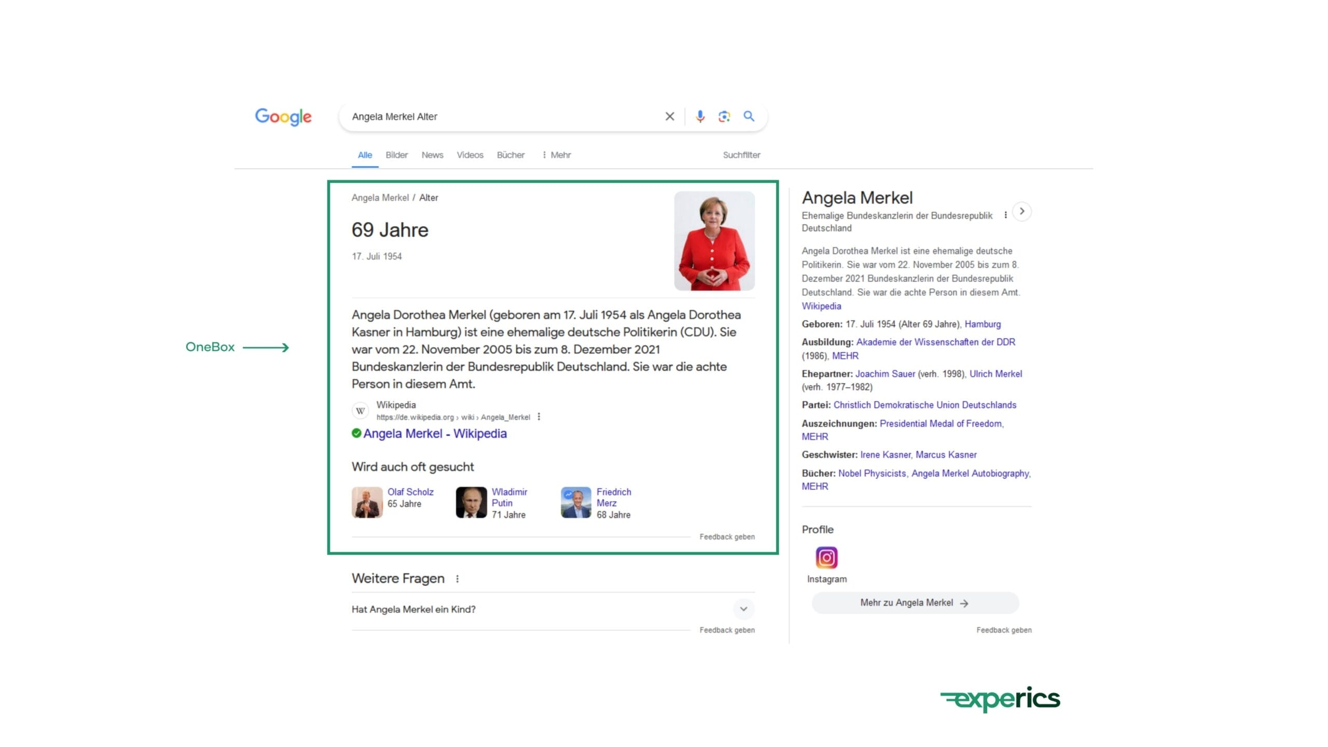Switch to the Videos tab
The height and width of the screenshot is (747, 1328).
click(x=469, y=155)
